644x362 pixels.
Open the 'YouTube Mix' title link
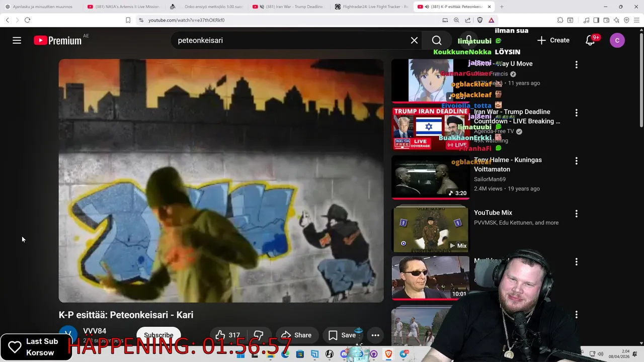pos(493,213)
